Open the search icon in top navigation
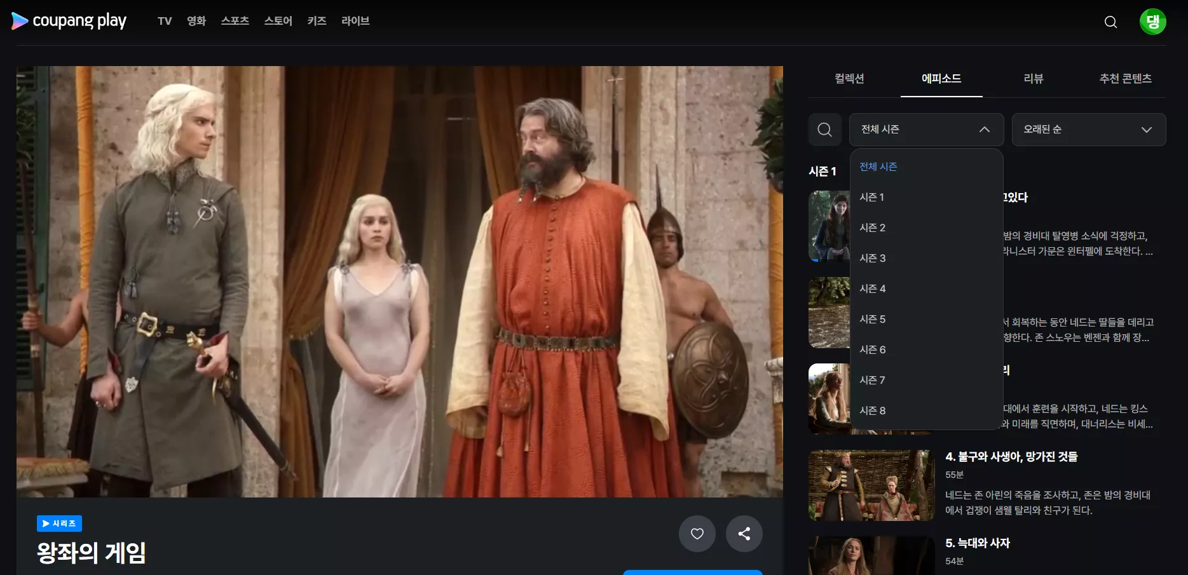Screen dimensions: 1188x575 tap(1110, 22)
